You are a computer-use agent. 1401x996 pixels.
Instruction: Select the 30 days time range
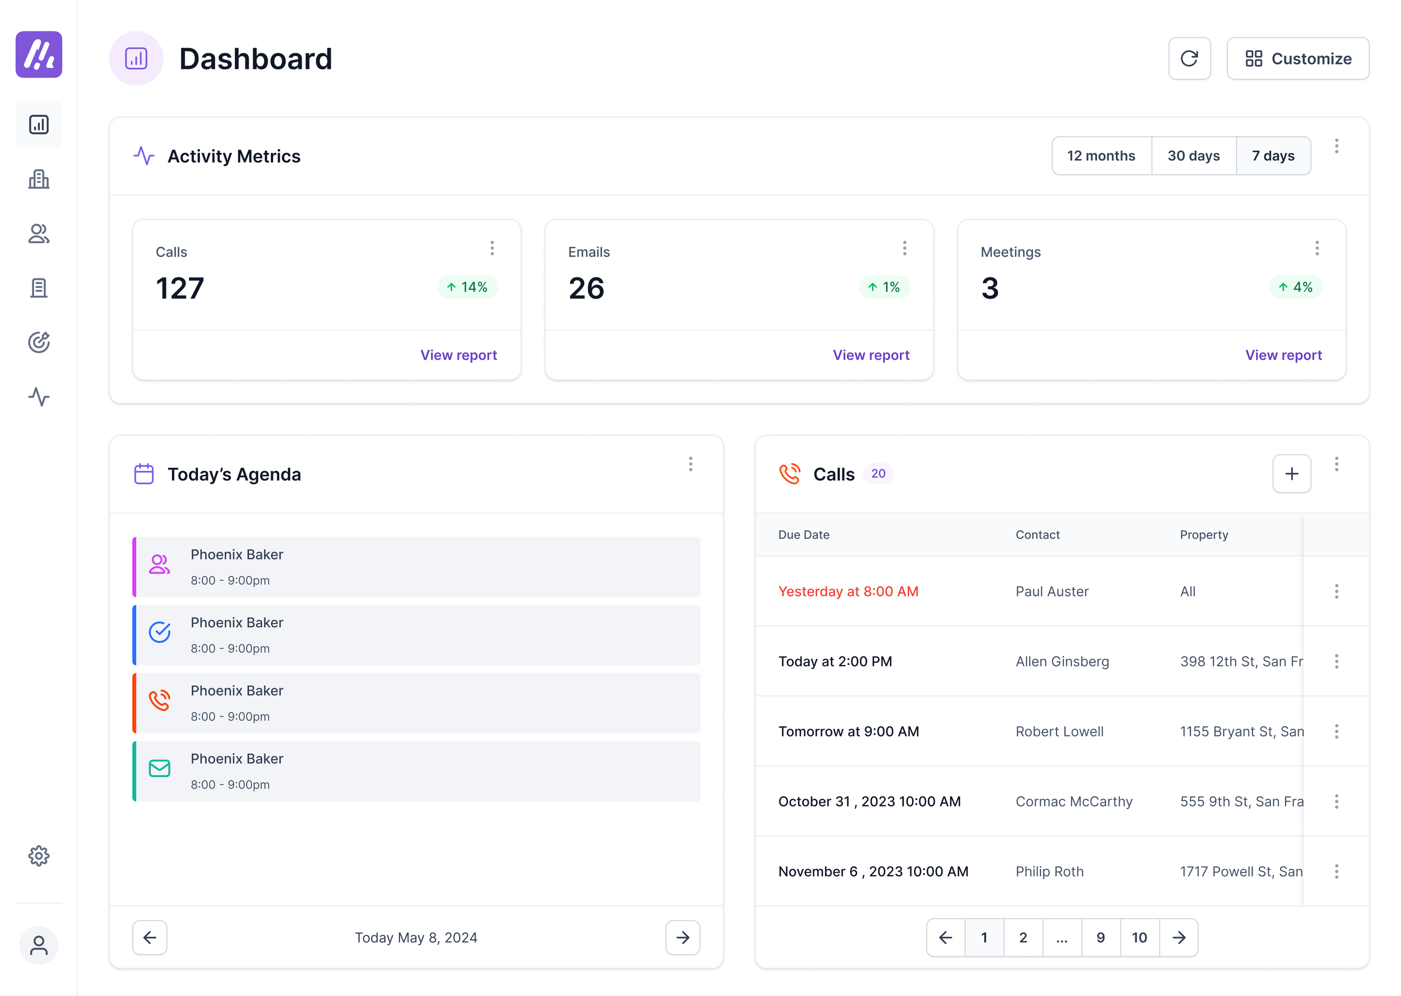click(x=1193, y=156)
